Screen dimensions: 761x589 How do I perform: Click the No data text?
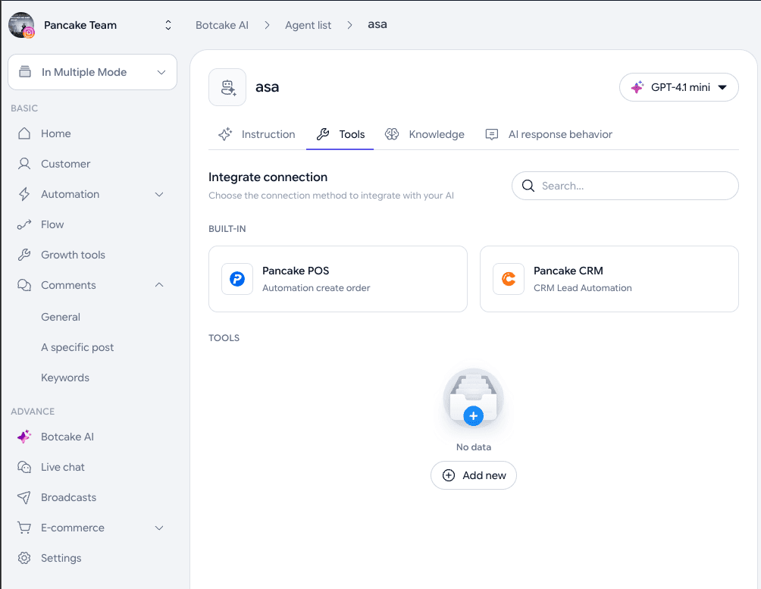474,447
